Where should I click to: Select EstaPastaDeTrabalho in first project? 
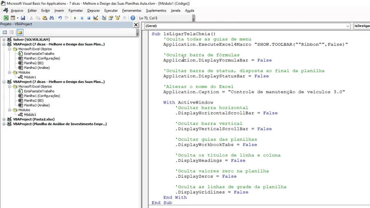(39, 54)
